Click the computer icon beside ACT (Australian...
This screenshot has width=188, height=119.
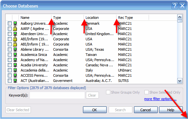(x=15, y=81)
